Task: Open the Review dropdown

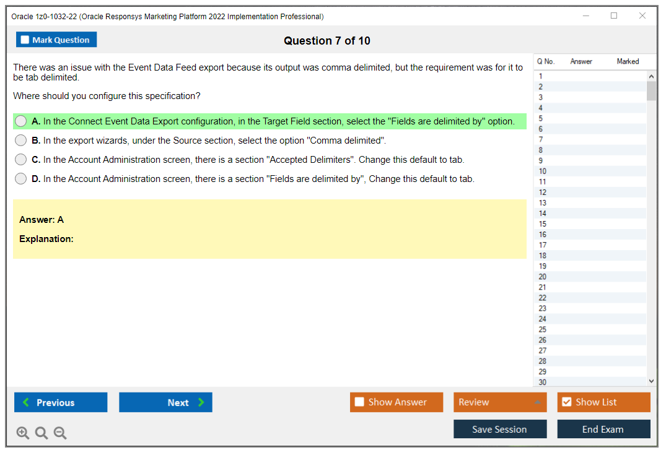Action: pos(500,402)
